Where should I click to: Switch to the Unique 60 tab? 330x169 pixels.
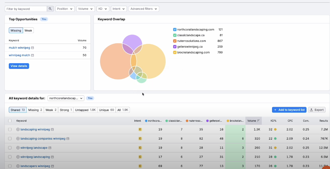point(106,110)
